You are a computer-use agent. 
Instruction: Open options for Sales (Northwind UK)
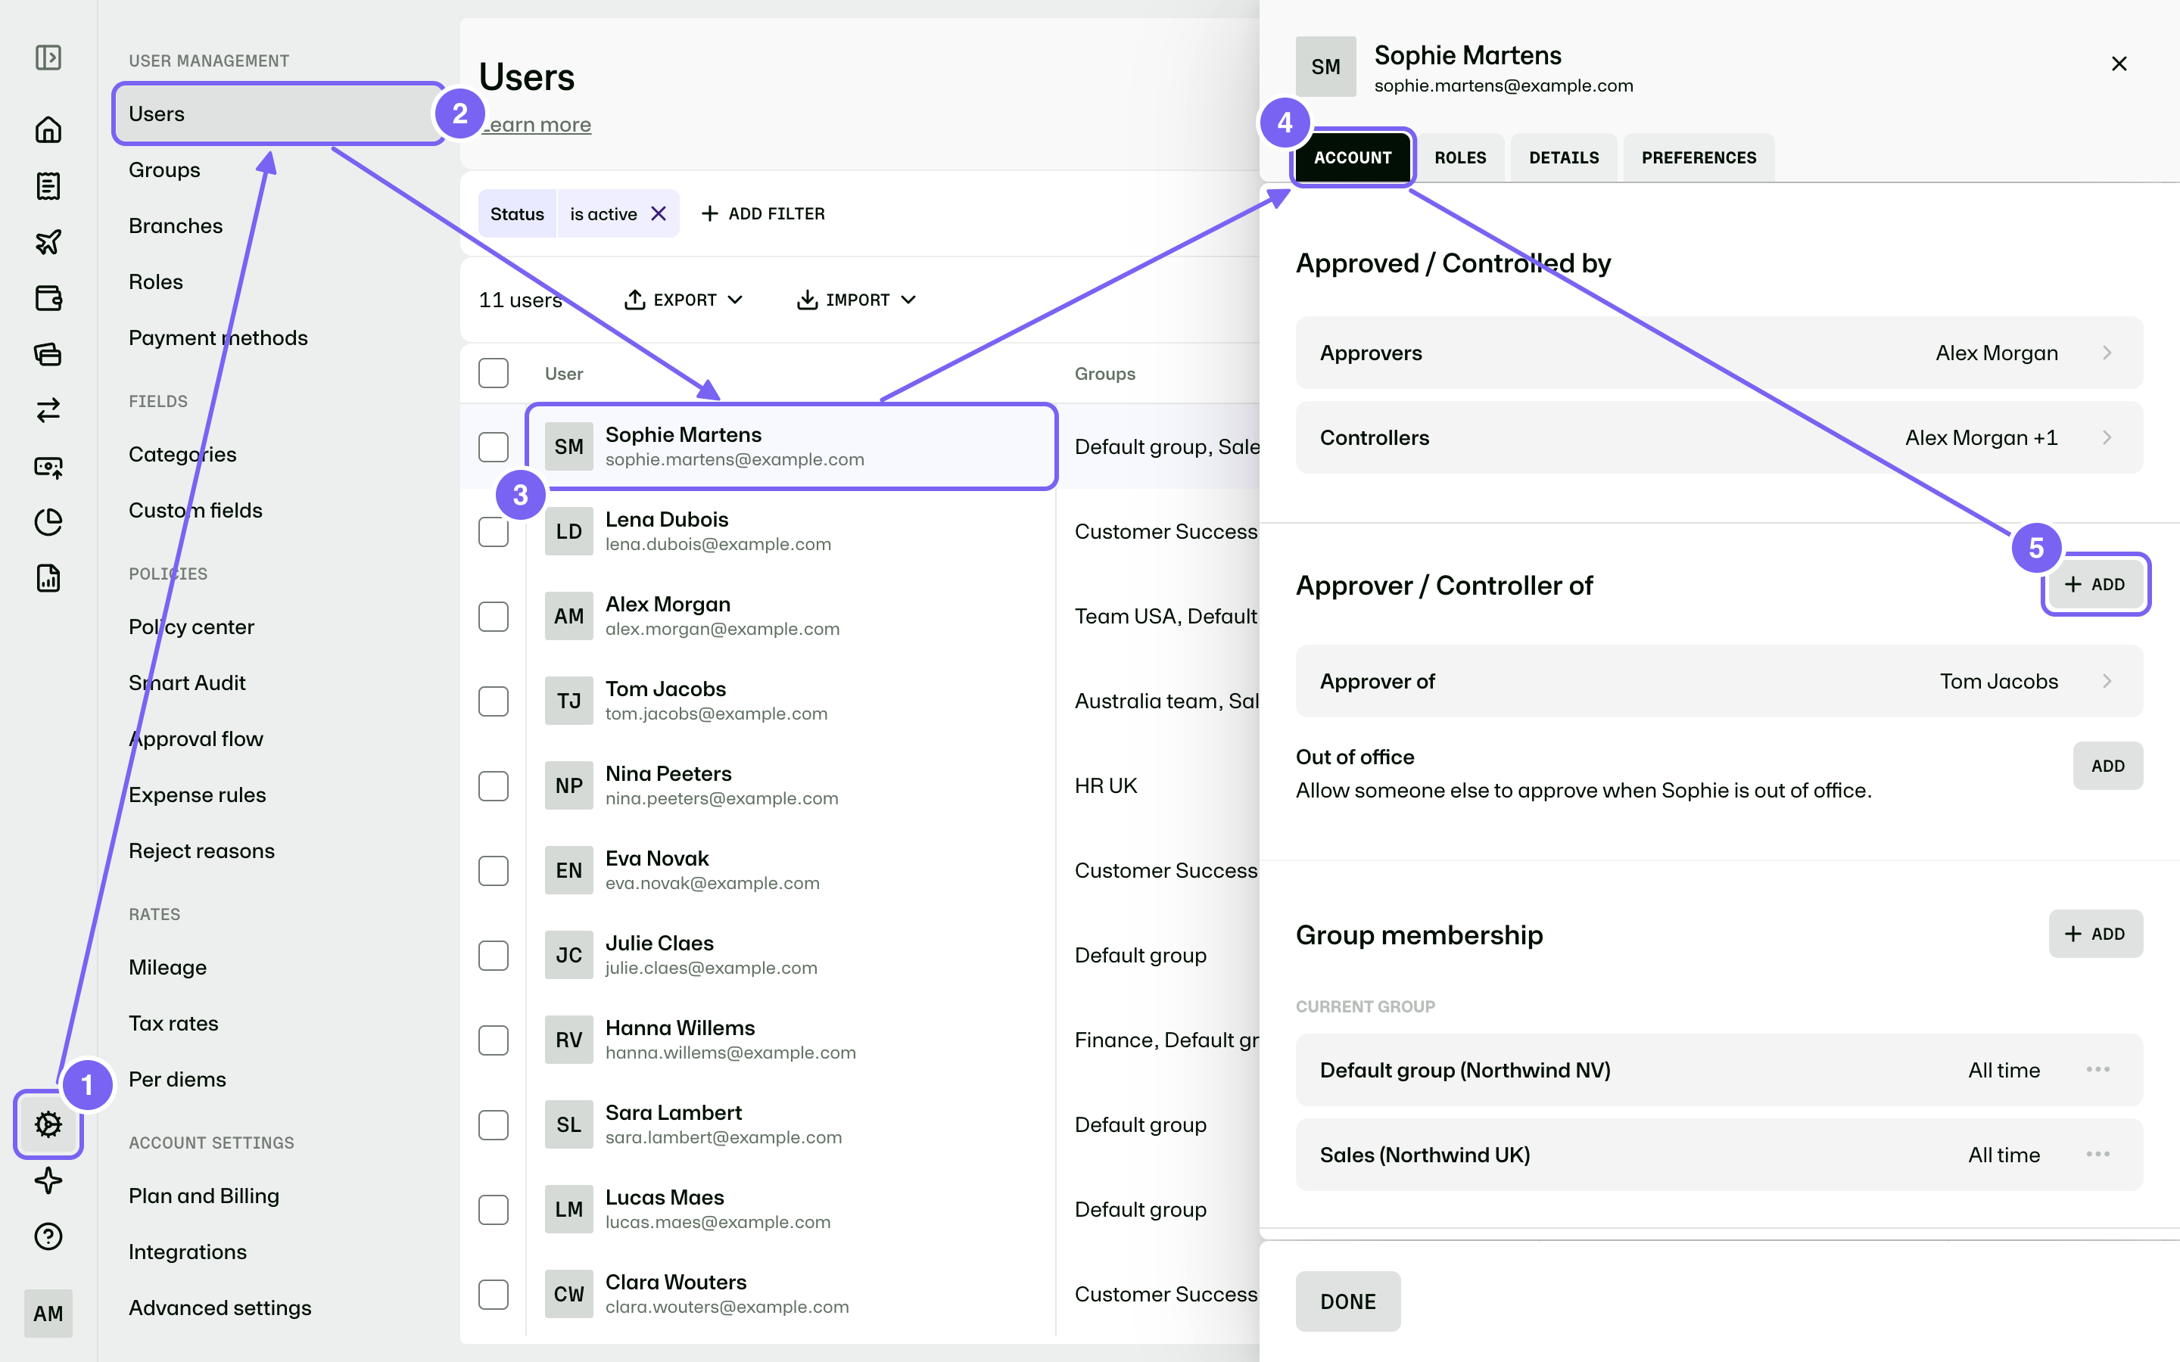2097,1154
